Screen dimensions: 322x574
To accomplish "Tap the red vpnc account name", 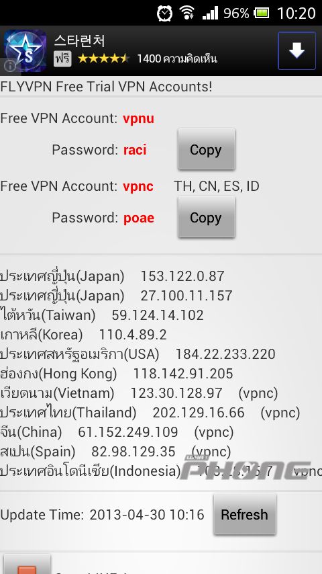I will pos(138,186).
